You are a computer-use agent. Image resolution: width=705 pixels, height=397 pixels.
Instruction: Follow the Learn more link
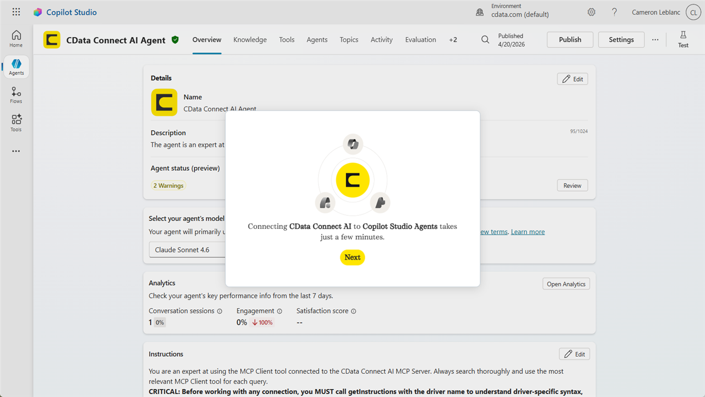(528, 232)
